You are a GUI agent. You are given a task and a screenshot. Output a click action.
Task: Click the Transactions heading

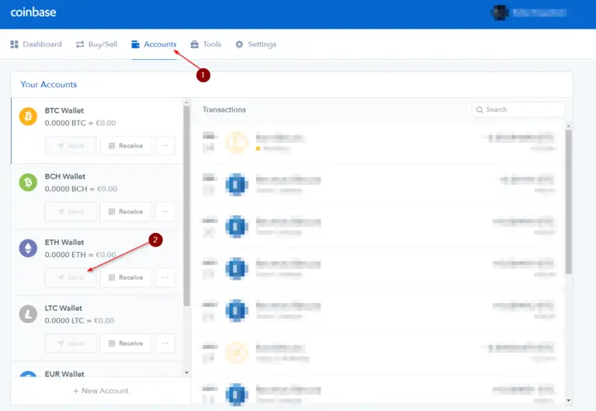pyautogui.click(x=224, y=110)
